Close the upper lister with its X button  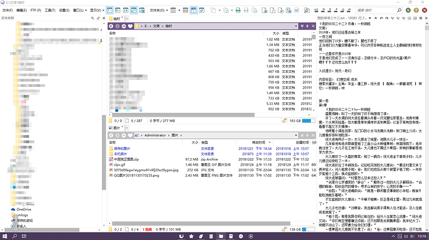313,26
